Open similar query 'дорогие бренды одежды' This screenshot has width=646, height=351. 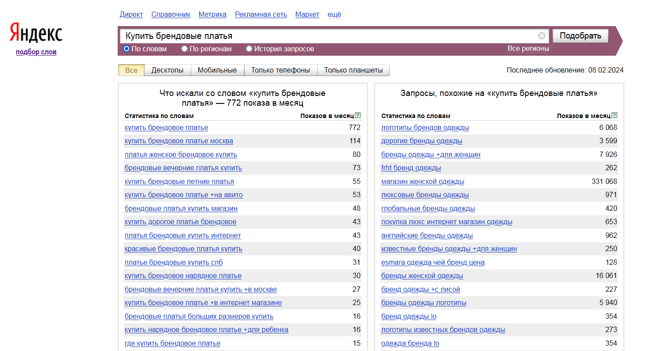coord(422,141)
